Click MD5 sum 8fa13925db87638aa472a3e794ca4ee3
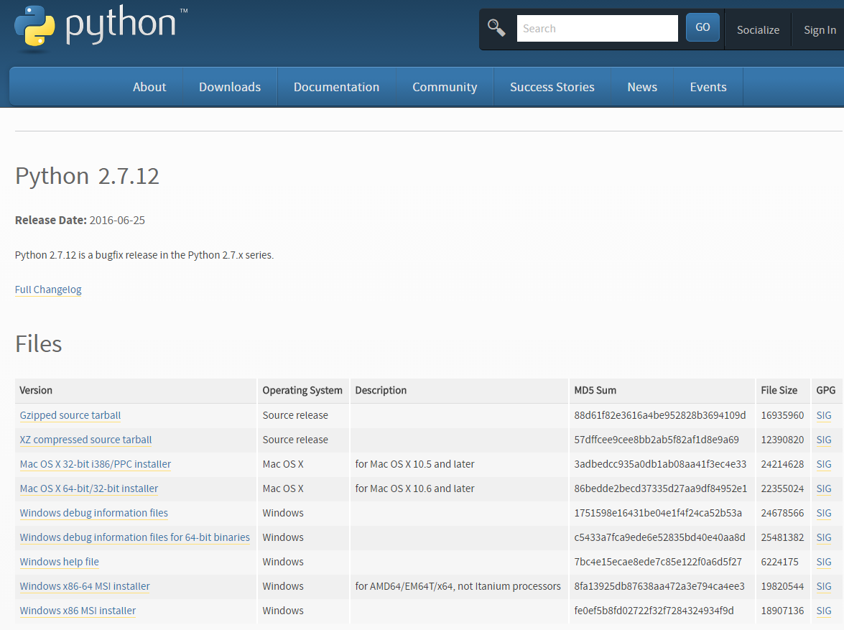 [659, 586]
